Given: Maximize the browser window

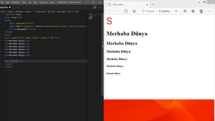Looking at the screenshot, I should (x=204, y=2).
